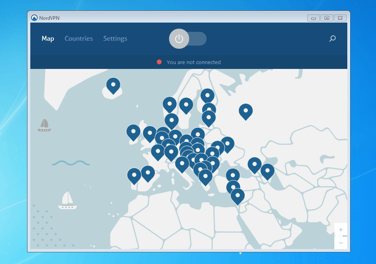
Task: Select the Russia server pin
Action: point(246,112)
